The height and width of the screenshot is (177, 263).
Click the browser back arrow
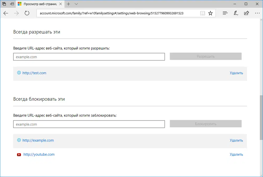point(6,13)
